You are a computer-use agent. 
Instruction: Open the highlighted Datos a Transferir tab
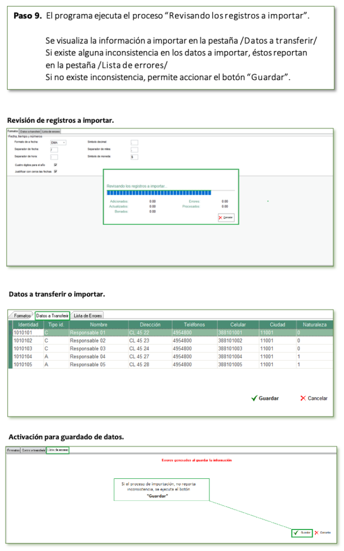click(x=52, y=315)
